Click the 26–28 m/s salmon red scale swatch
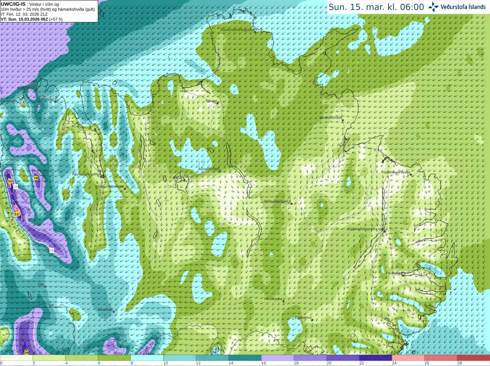The width and height of the screenshot is (490, 366). [441, 358]
